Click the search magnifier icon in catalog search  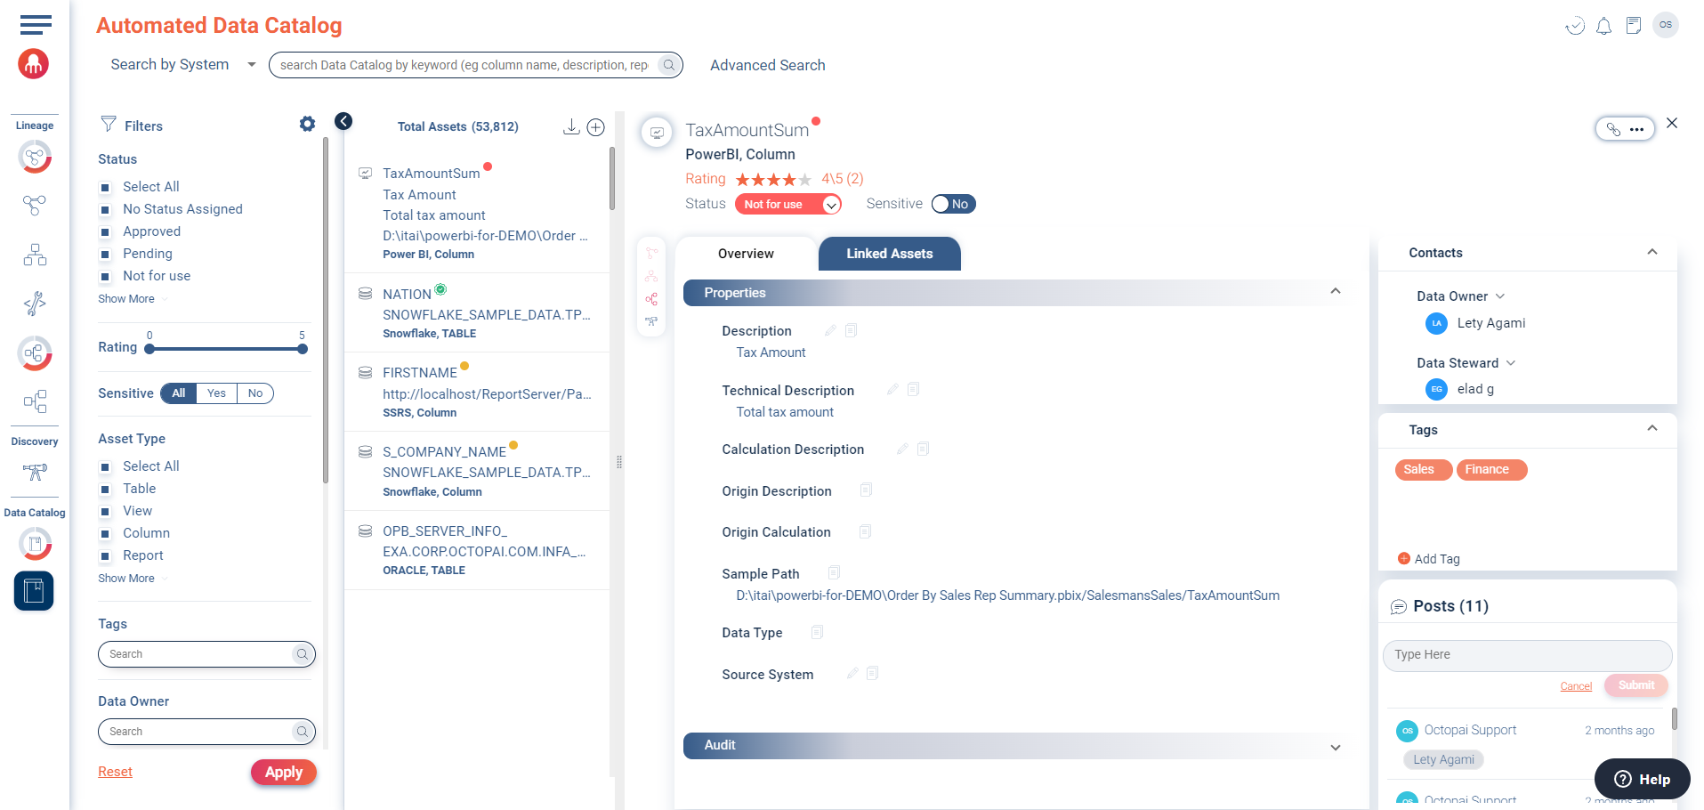[669, 65]
